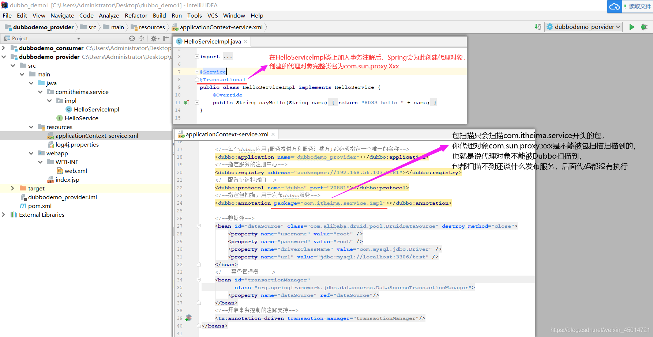Image resolution: width=653 pixels, height=337 pixels.
Task: Expand the folded import block
Action: (x=197, y=57)
